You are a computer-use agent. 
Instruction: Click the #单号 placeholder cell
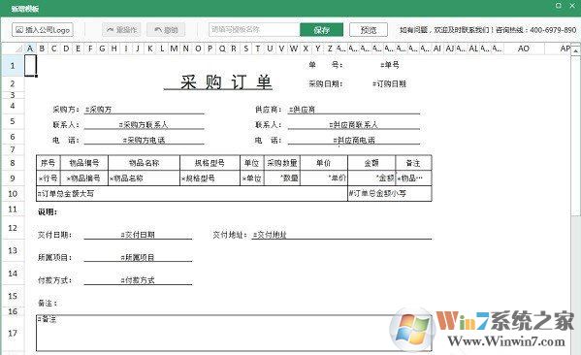click(x=389, y=65)
